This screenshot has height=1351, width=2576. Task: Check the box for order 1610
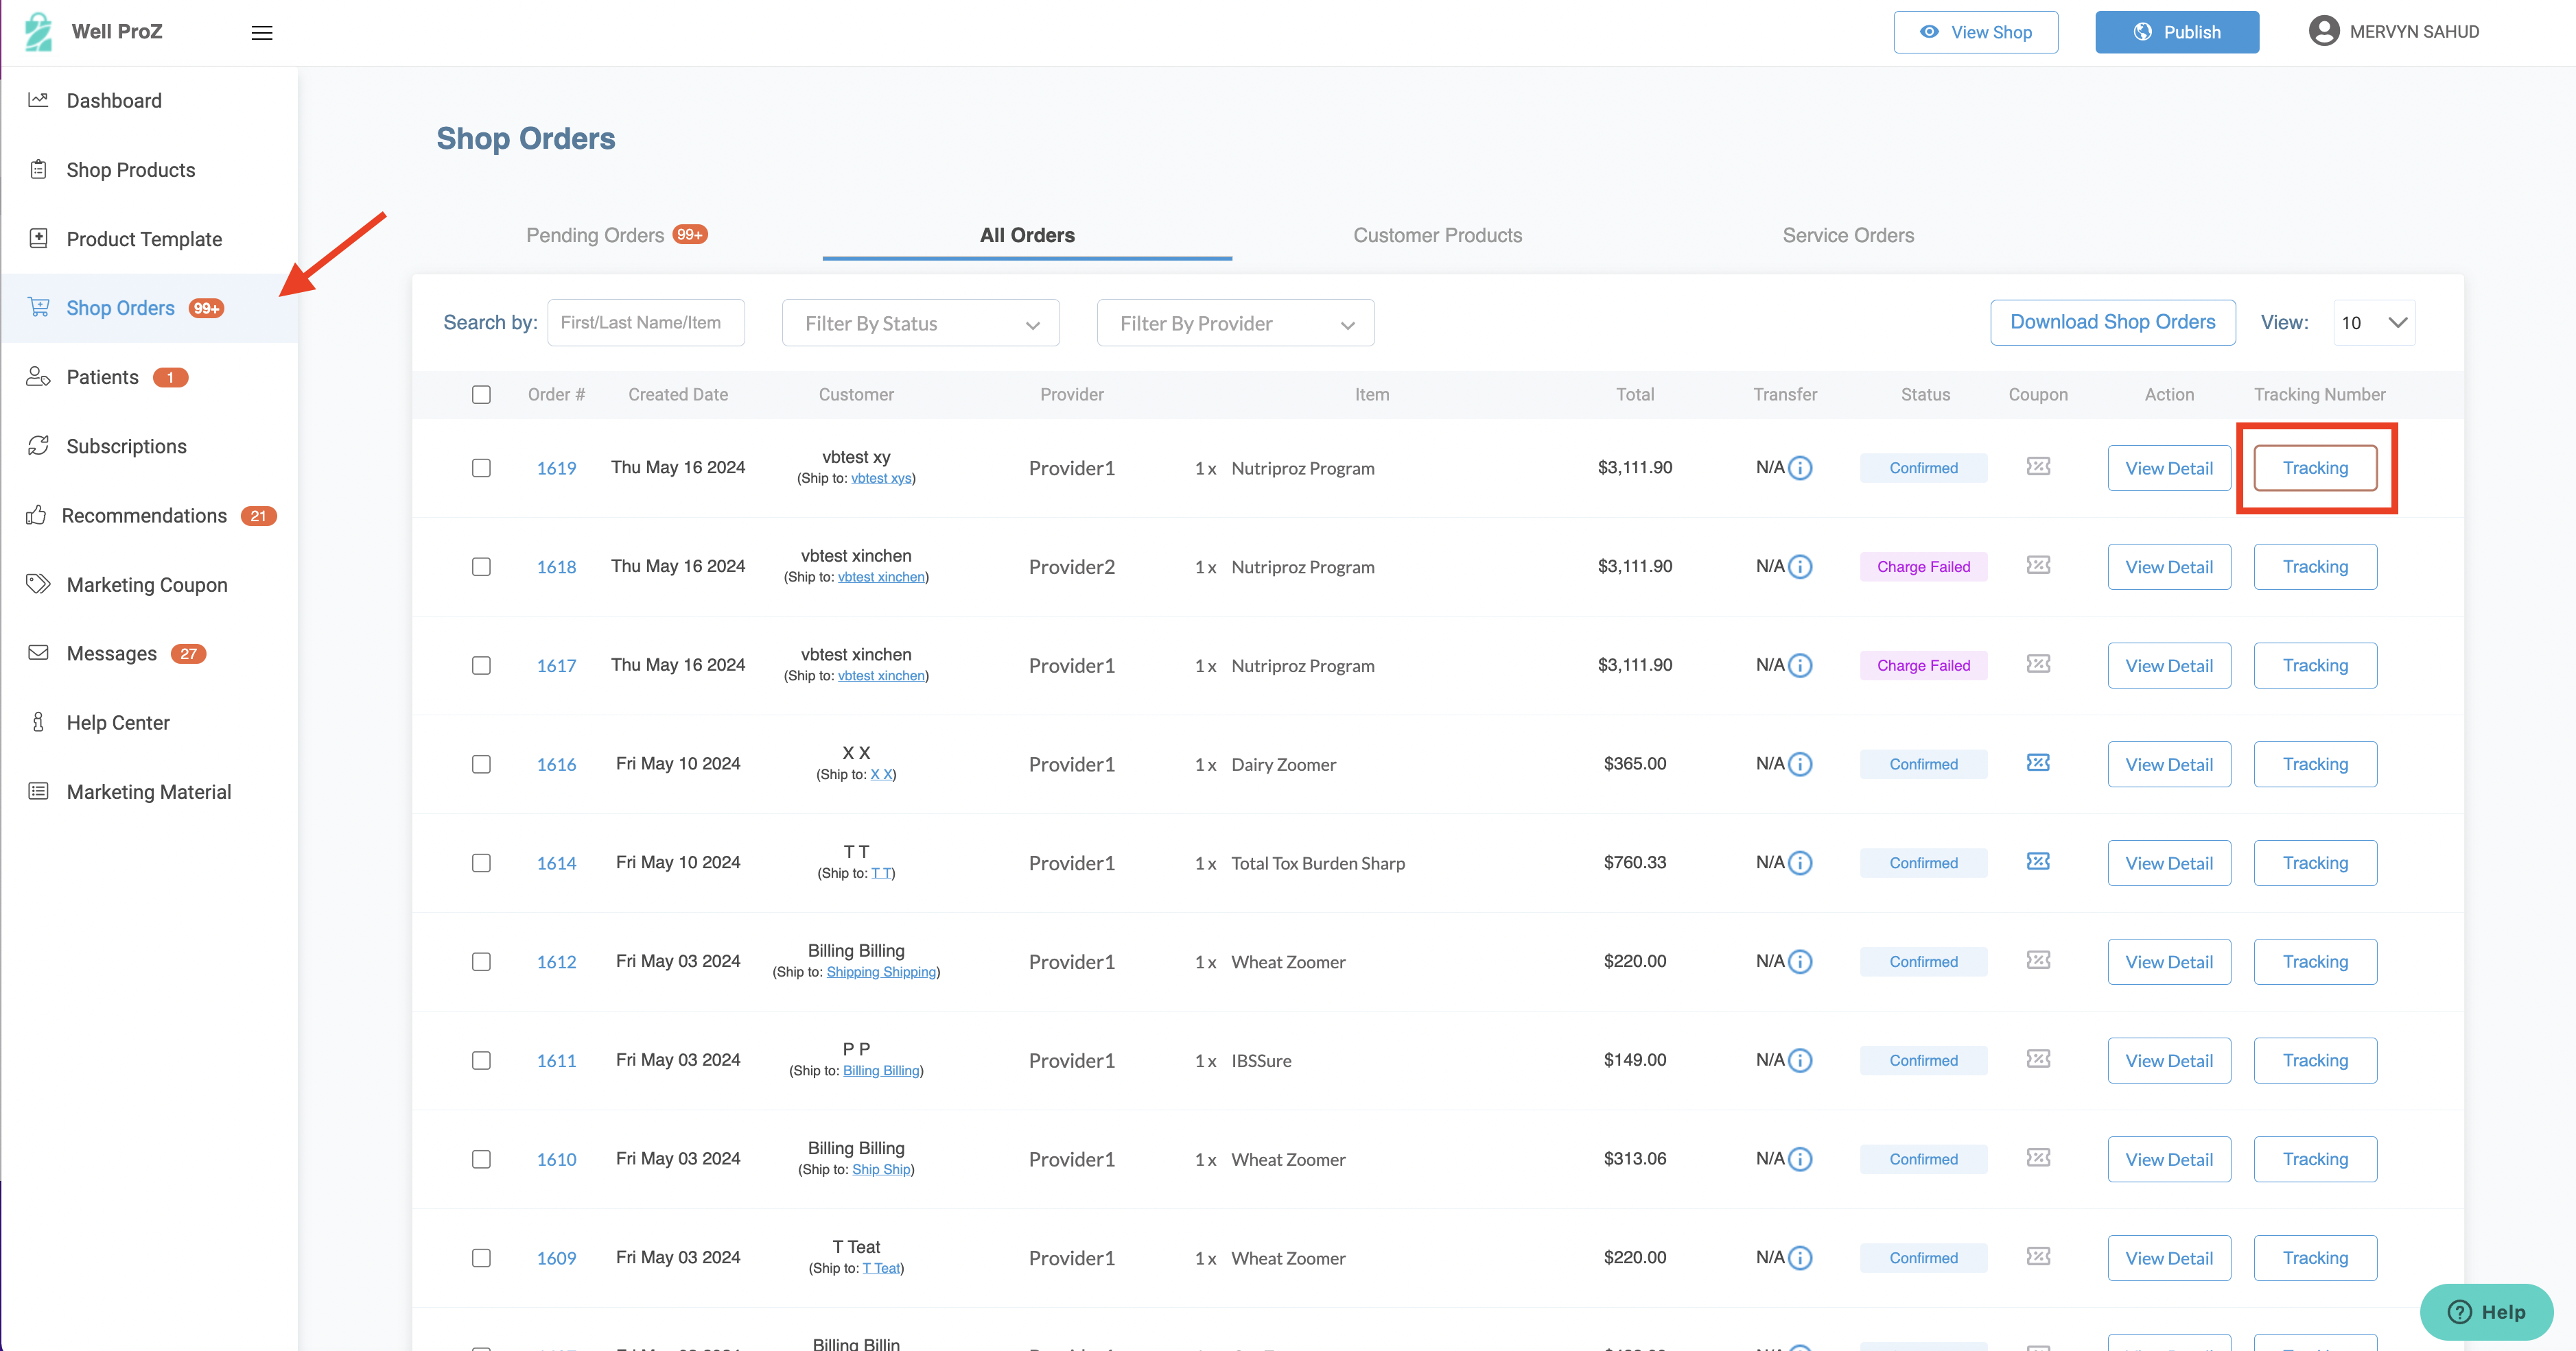point(481,1159)
